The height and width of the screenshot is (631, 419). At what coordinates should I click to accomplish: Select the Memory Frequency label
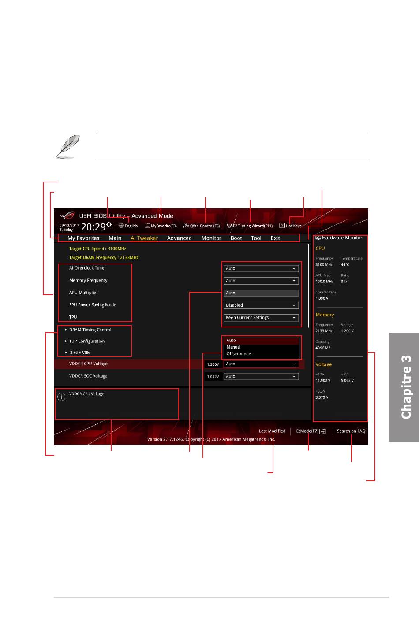[x=88, y=280]
